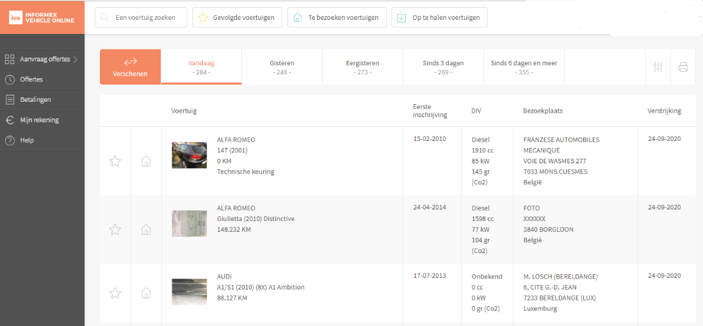Click the date 15-02-2010

430,138
